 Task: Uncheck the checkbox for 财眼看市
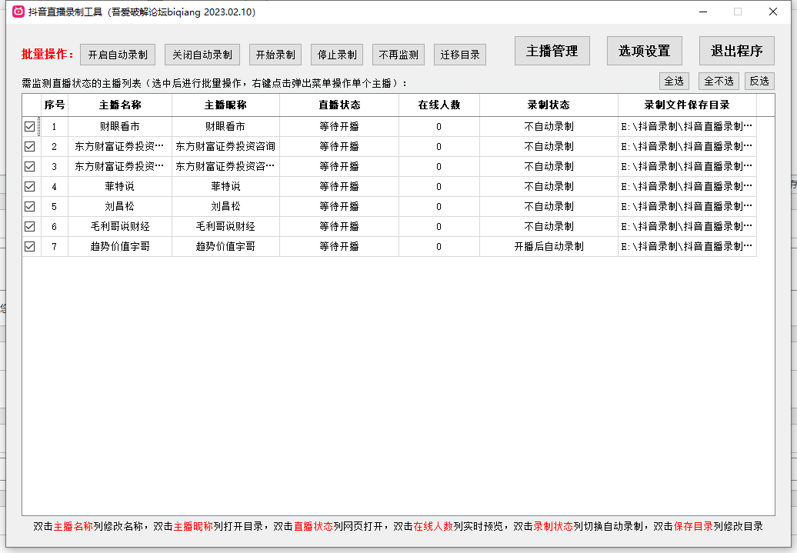click(x=29, y=125)
